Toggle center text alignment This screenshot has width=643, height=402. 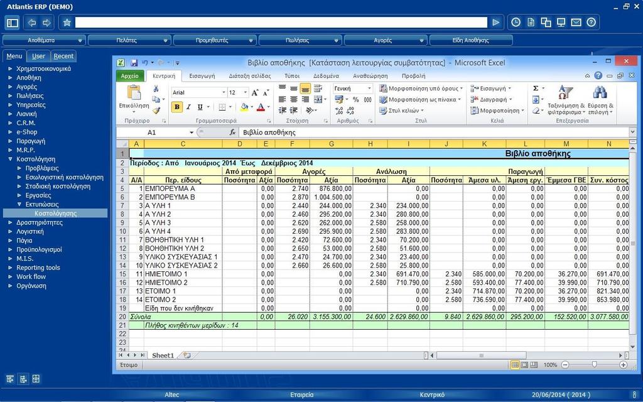(294, 99)
